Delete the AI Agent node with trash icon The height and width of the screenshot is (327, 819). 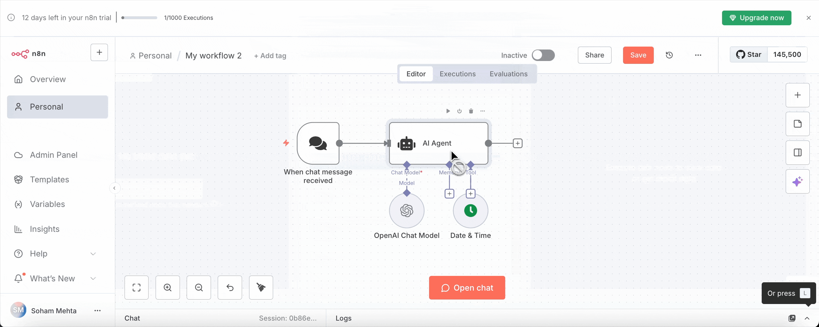point(470,111)
